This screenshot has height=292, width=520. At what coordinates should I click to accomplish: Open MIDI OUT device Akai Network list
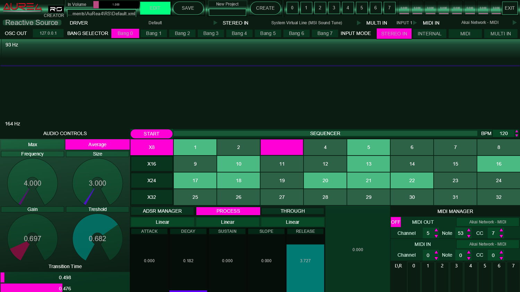click(487, 222)
